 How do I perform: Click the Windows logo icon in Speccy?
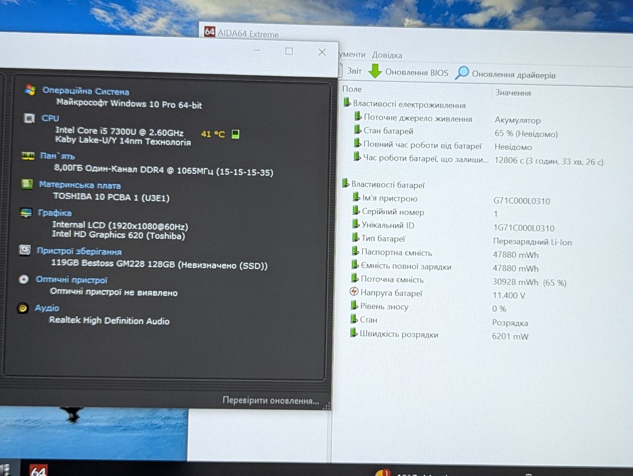[31, 90]
